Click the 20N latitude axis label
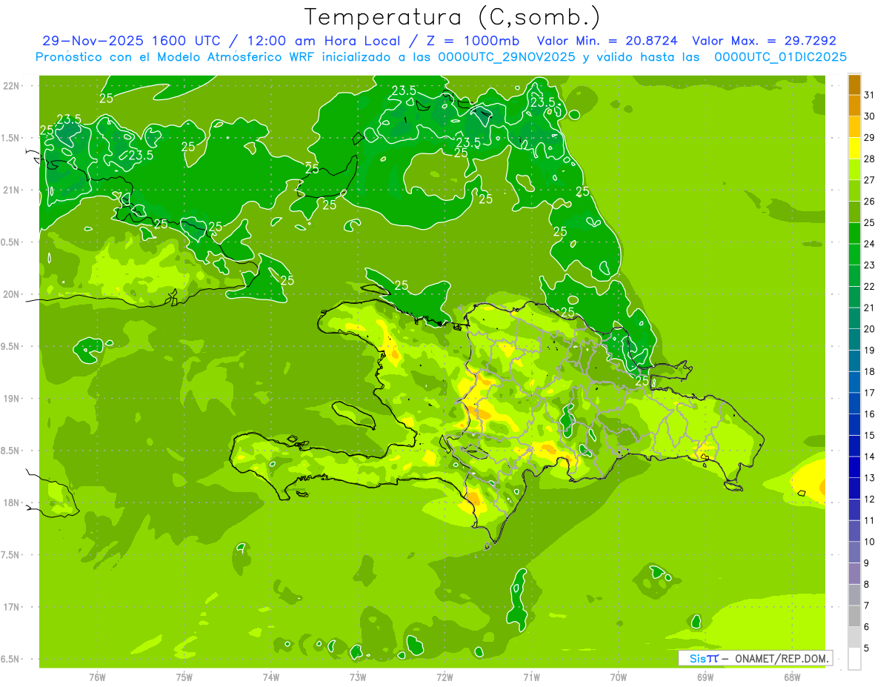 tap(13, 295)
